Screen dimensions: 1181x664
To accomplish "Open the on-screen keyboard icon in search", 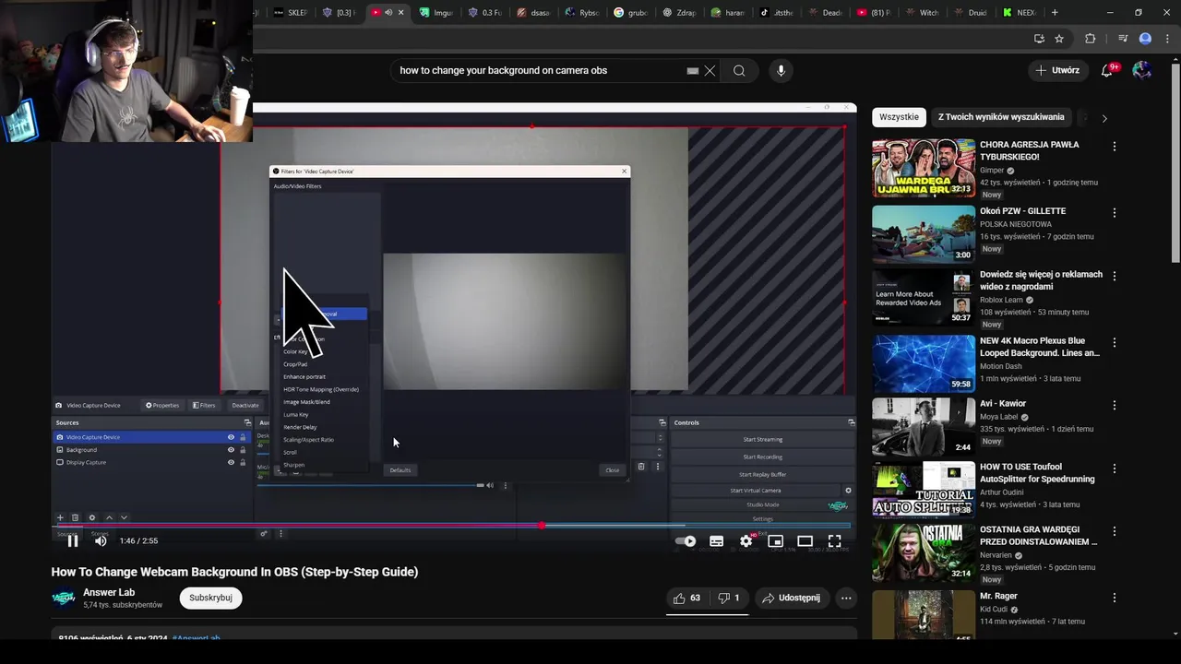I will coord(693,71).
